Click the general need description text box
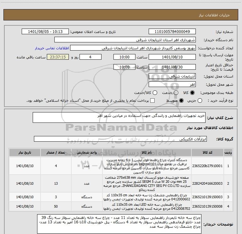 click(x=119, y=117)
